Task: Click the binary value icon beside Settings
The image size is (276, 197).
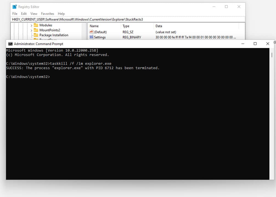Action: (x=91, y=37)
